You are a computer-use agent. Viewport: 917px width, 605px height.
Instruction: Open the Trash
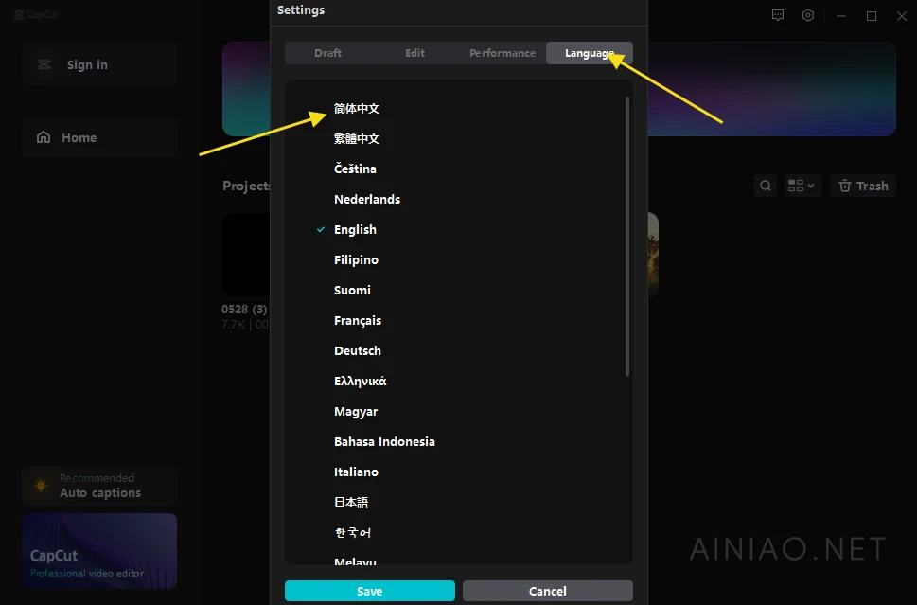863,187
